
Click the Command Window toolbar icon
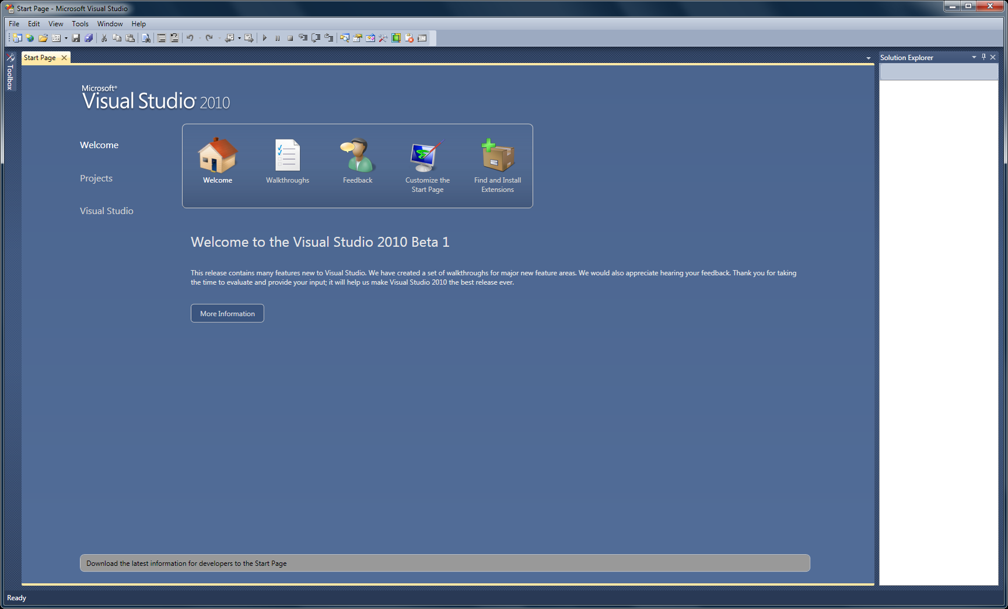click(x=422, y=38)
